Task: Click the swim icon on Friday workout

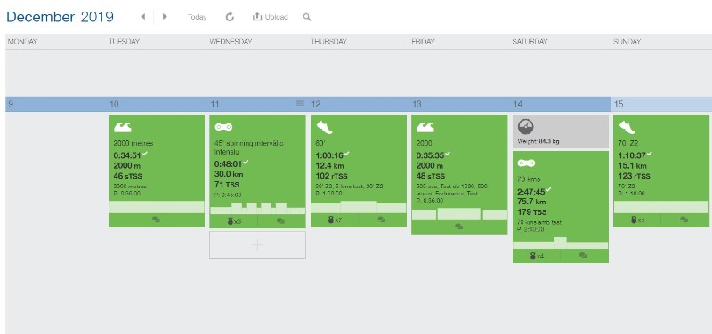Action: [x=425, y=127]
